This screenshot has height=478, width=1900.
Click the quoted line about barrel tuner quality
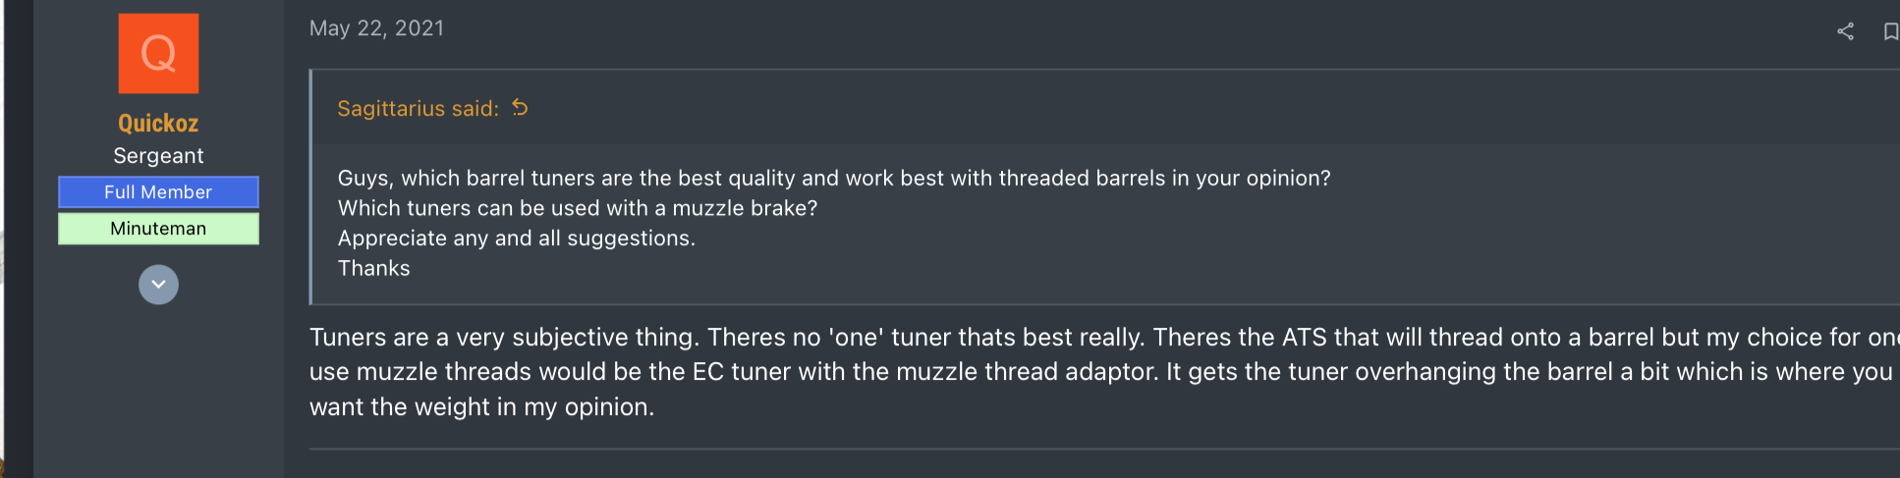[x=834, y=179]
